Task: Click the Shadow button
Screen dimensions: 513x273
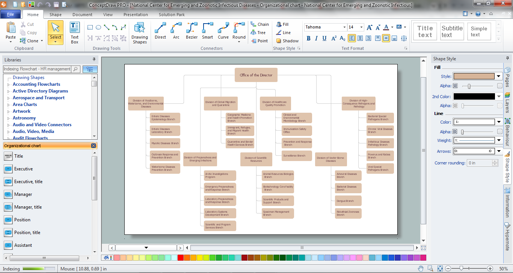Action: coord(287,41)
